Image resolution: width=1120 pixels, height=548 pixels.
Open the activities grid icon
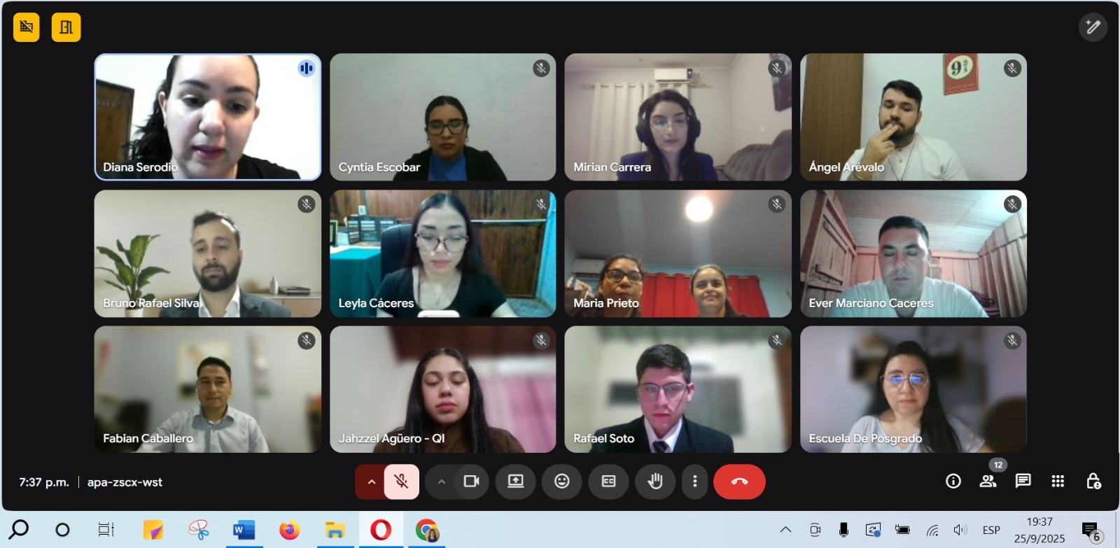click(1058, 481)
